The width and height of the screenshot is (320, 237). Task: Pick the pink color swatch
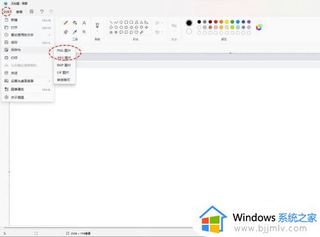point(216,27)
